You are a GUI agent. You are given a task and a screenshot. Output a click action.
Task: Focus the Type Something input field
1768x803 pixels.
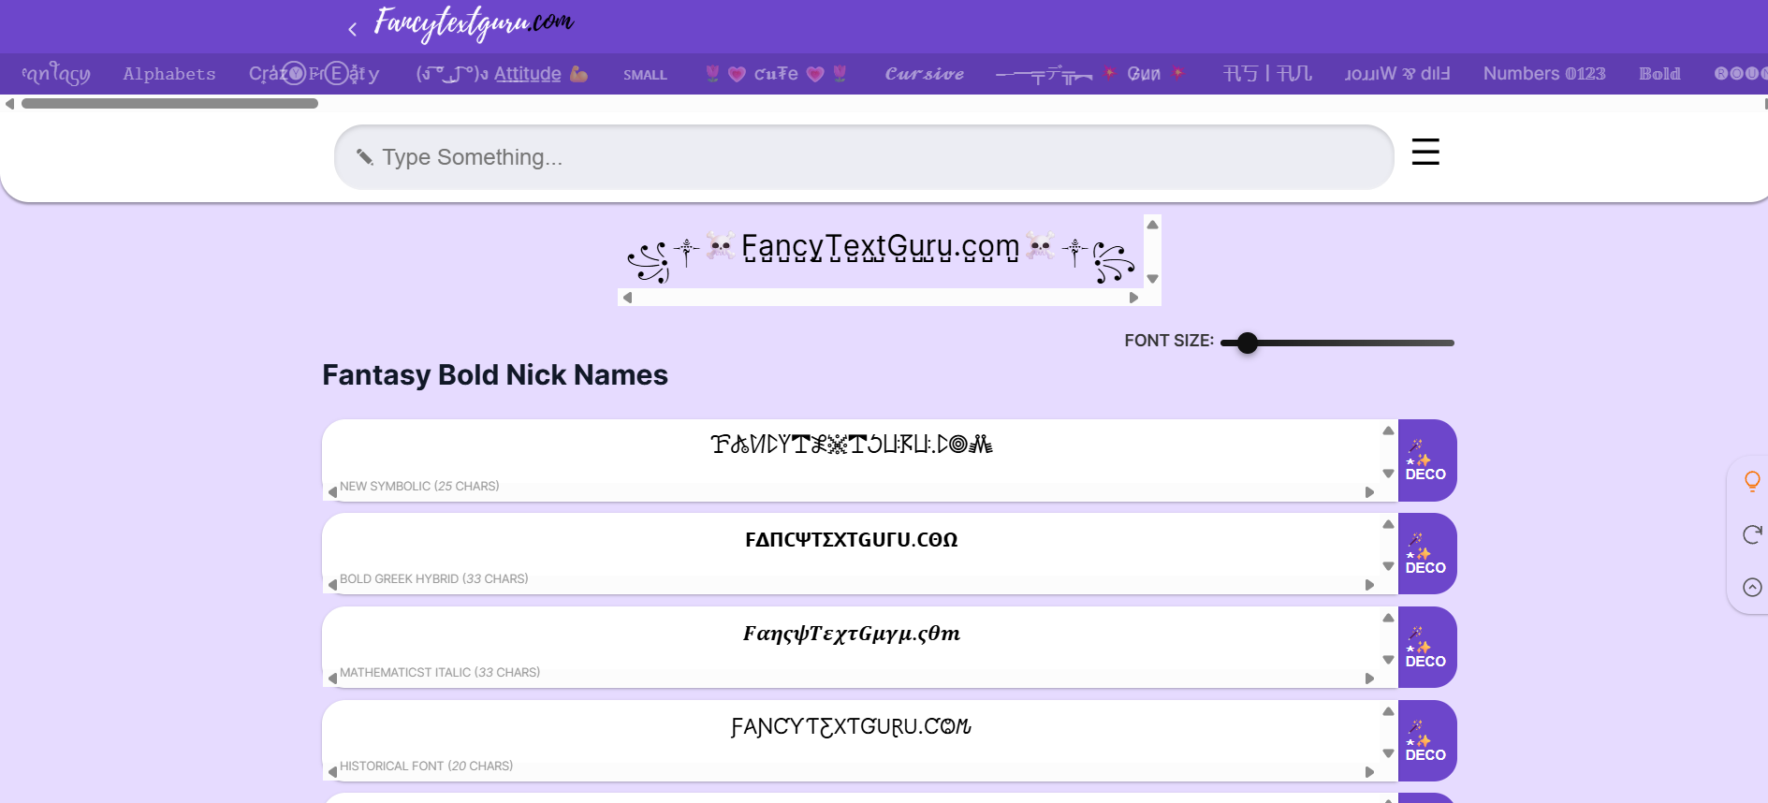click(861, 157)
